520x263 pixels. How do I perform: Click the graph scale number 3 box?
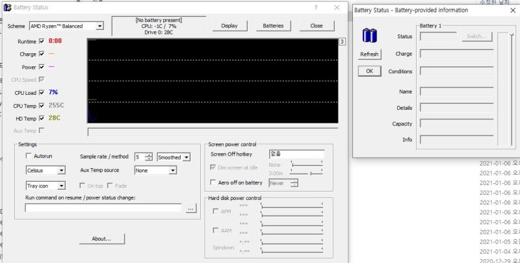[x=342, y=42]
